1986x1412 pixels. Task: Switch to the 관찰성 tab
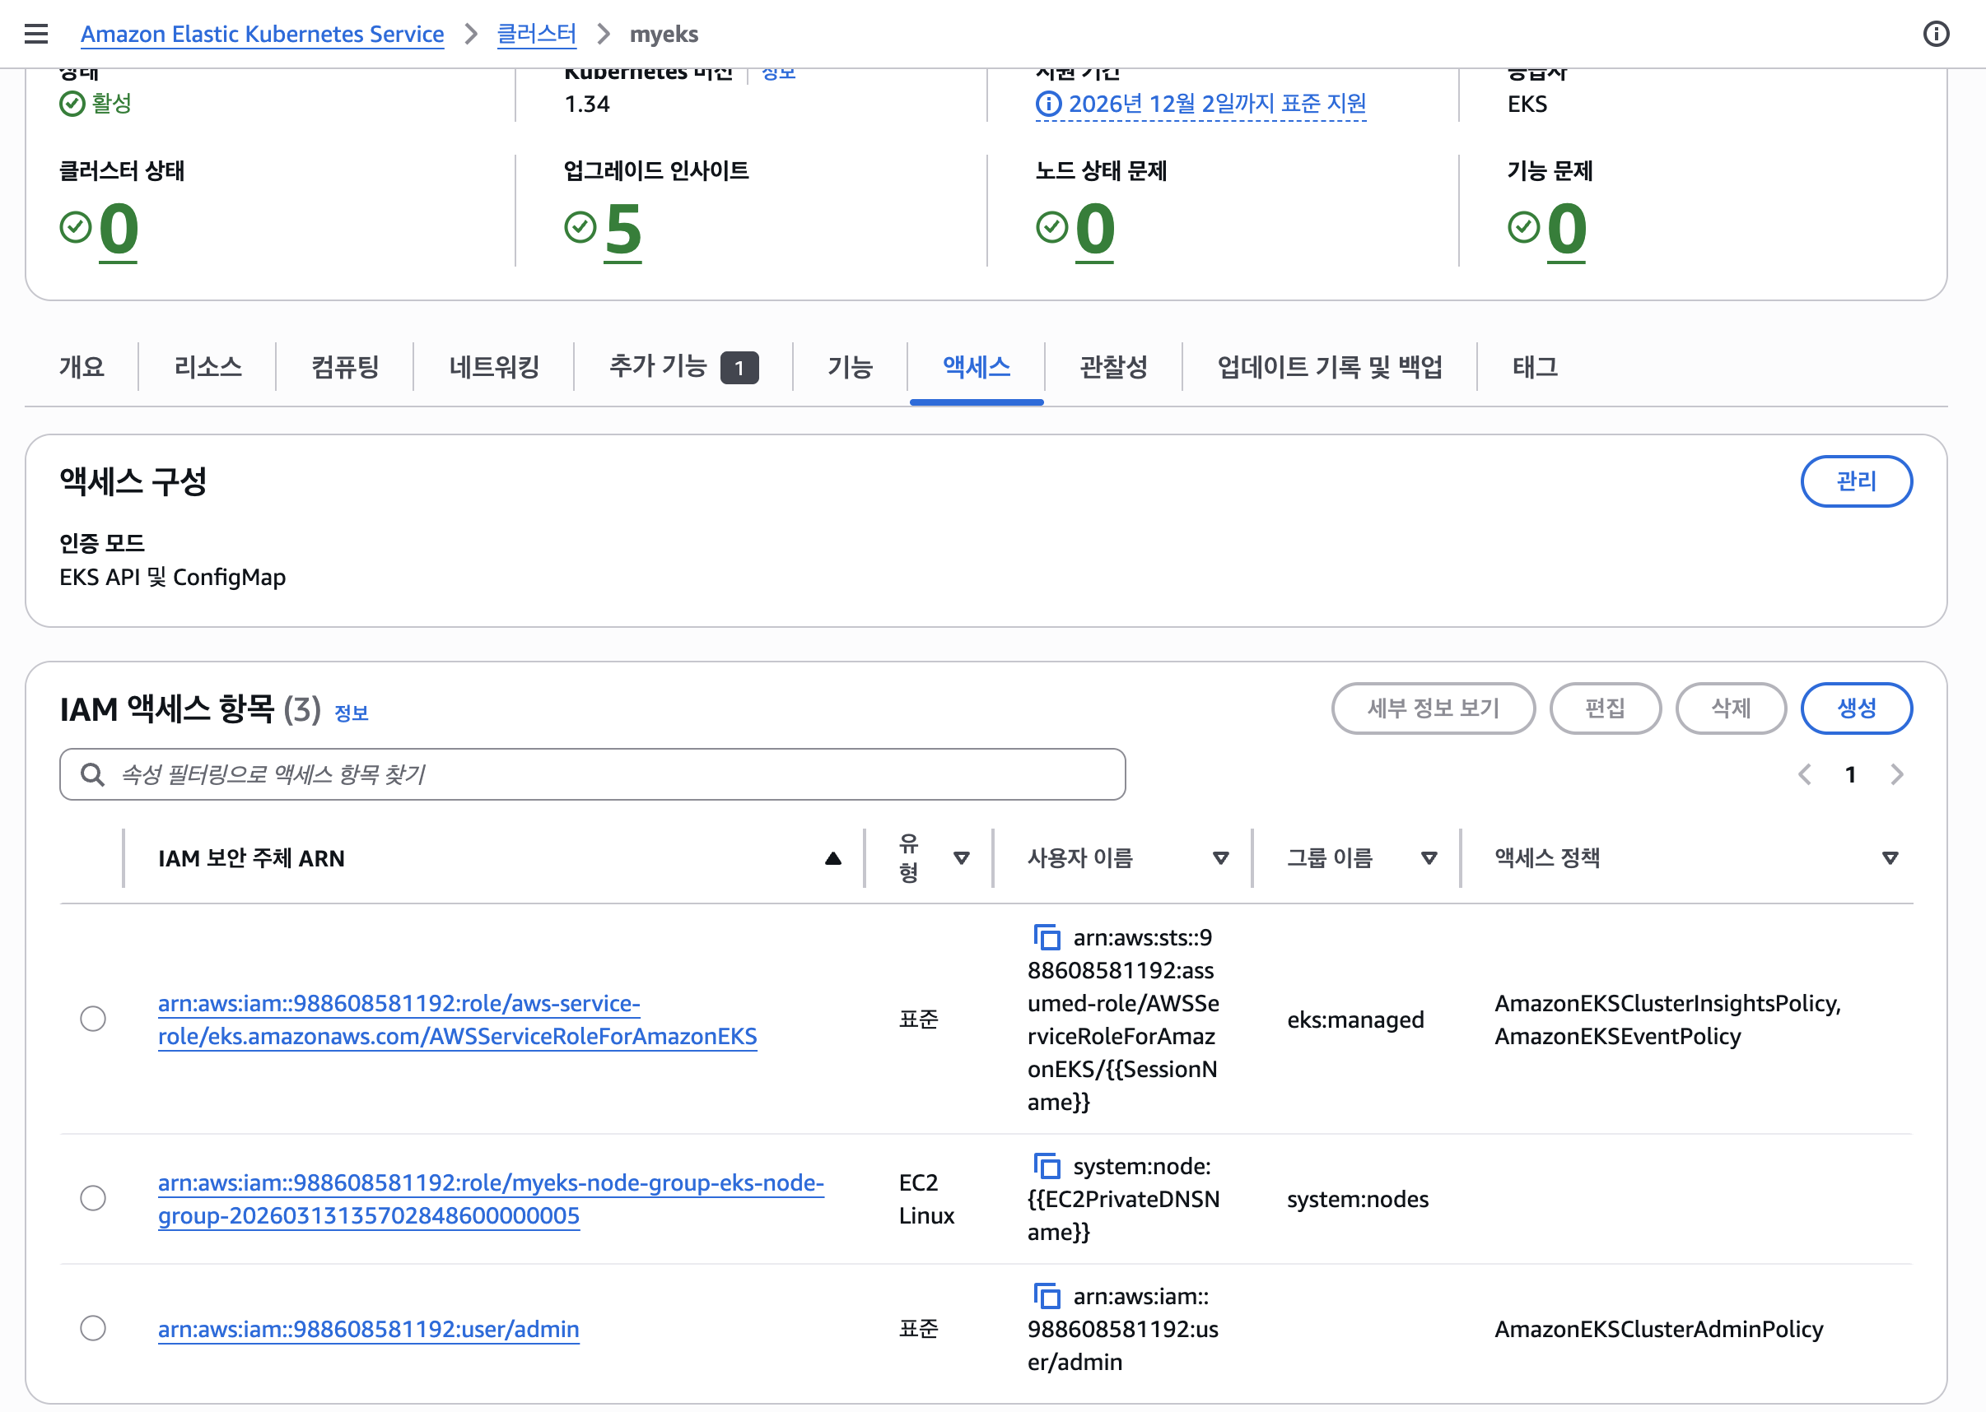click(x=1113, y=367)
